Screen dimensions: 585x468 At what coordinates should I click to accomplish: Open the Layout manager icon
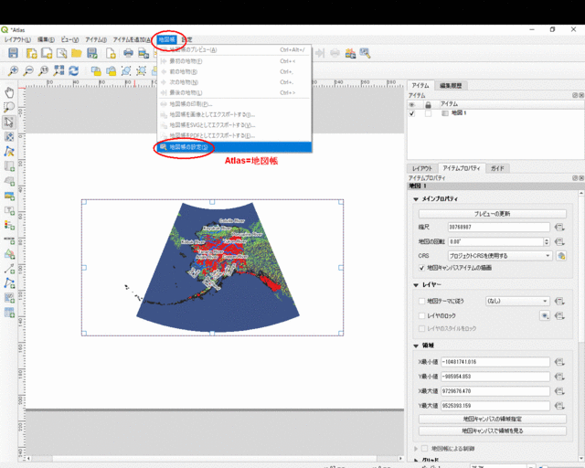tap(61, 53)
